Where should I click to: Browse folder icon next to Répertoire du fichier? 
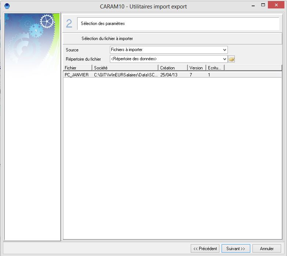point(232,59)
